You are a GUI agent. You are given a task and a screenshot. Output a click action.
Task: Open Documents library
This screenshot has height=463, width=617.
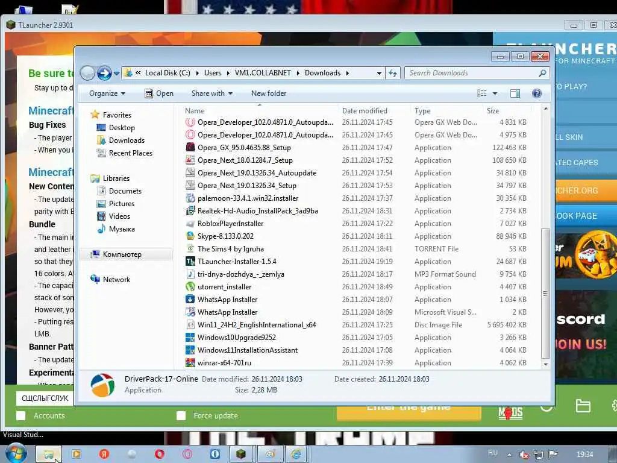(125, 191)
